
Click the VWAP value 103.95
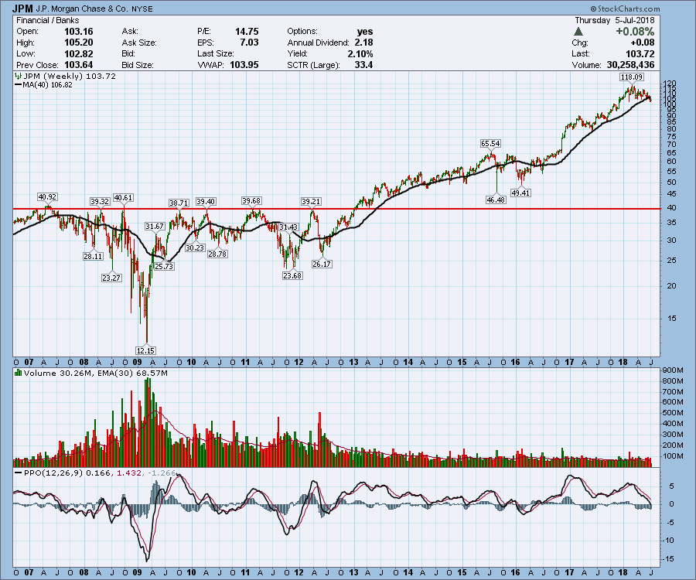(244, 65)
